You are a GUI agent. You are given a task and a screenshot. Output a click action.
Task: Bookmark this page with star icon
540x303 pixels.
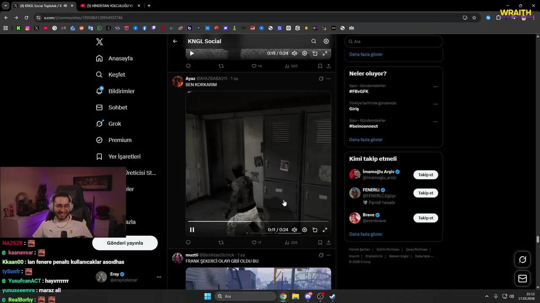(x=474, y=18)
